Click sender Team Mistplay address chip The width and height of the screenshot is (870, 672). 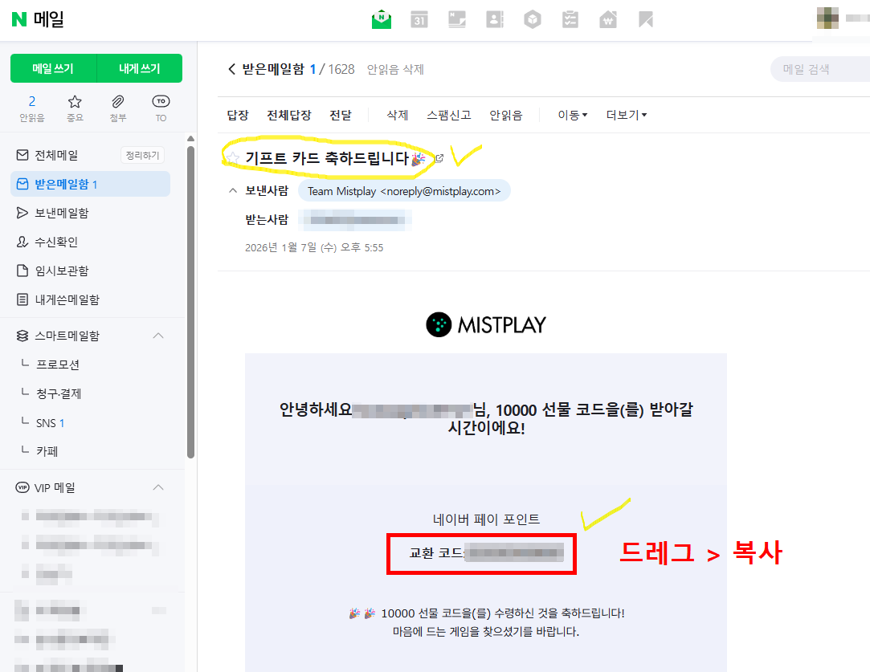[404, 191]
